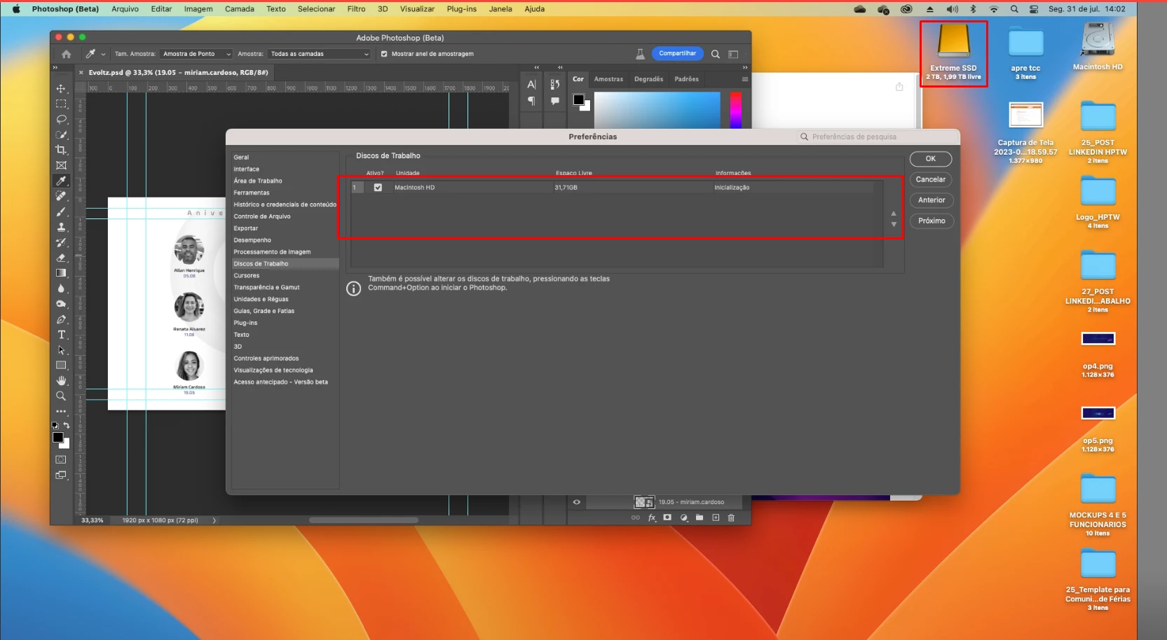Viewport: 1167px width, 640px height.
Task: Open the workspace switcher dropdown
Action: click(x=733, y=54)
